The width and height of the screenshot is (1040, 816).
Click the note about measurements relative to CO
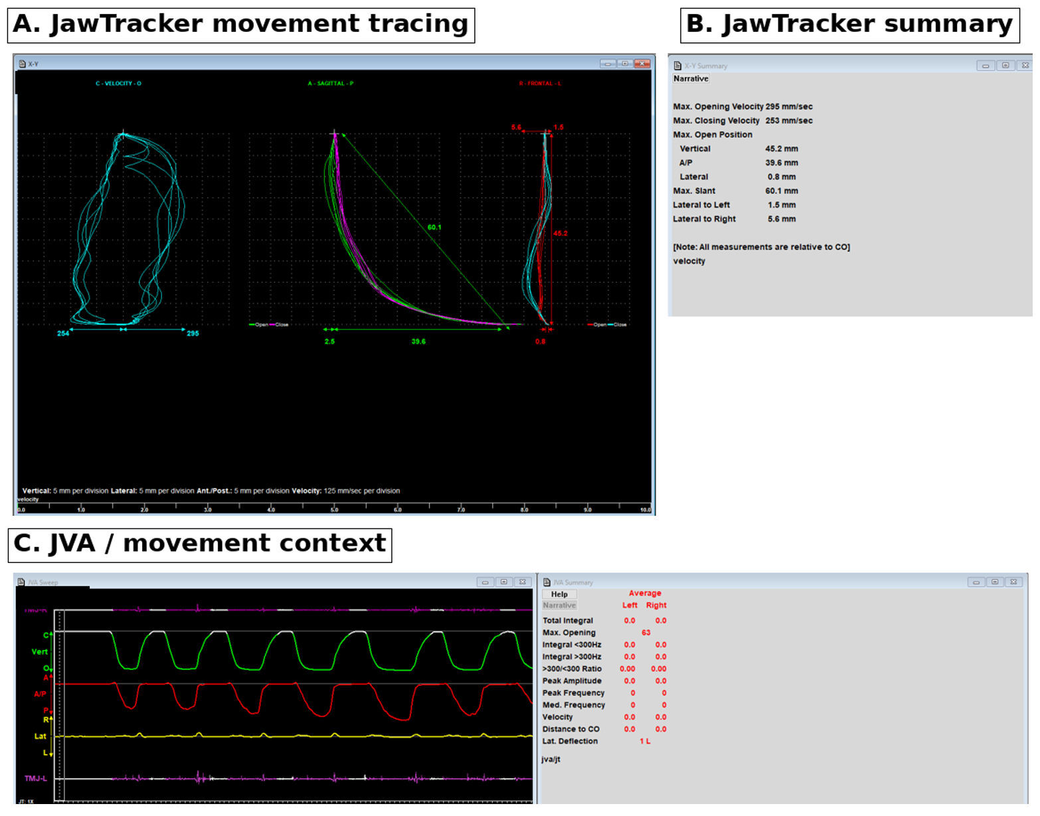761,247
